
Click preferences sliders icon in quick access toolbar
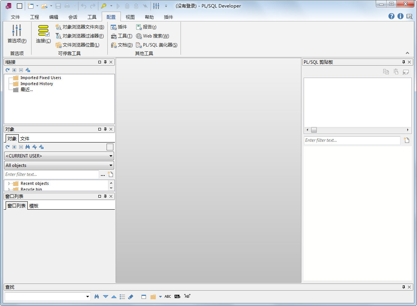pyautogui.click(x=156, y=6)
